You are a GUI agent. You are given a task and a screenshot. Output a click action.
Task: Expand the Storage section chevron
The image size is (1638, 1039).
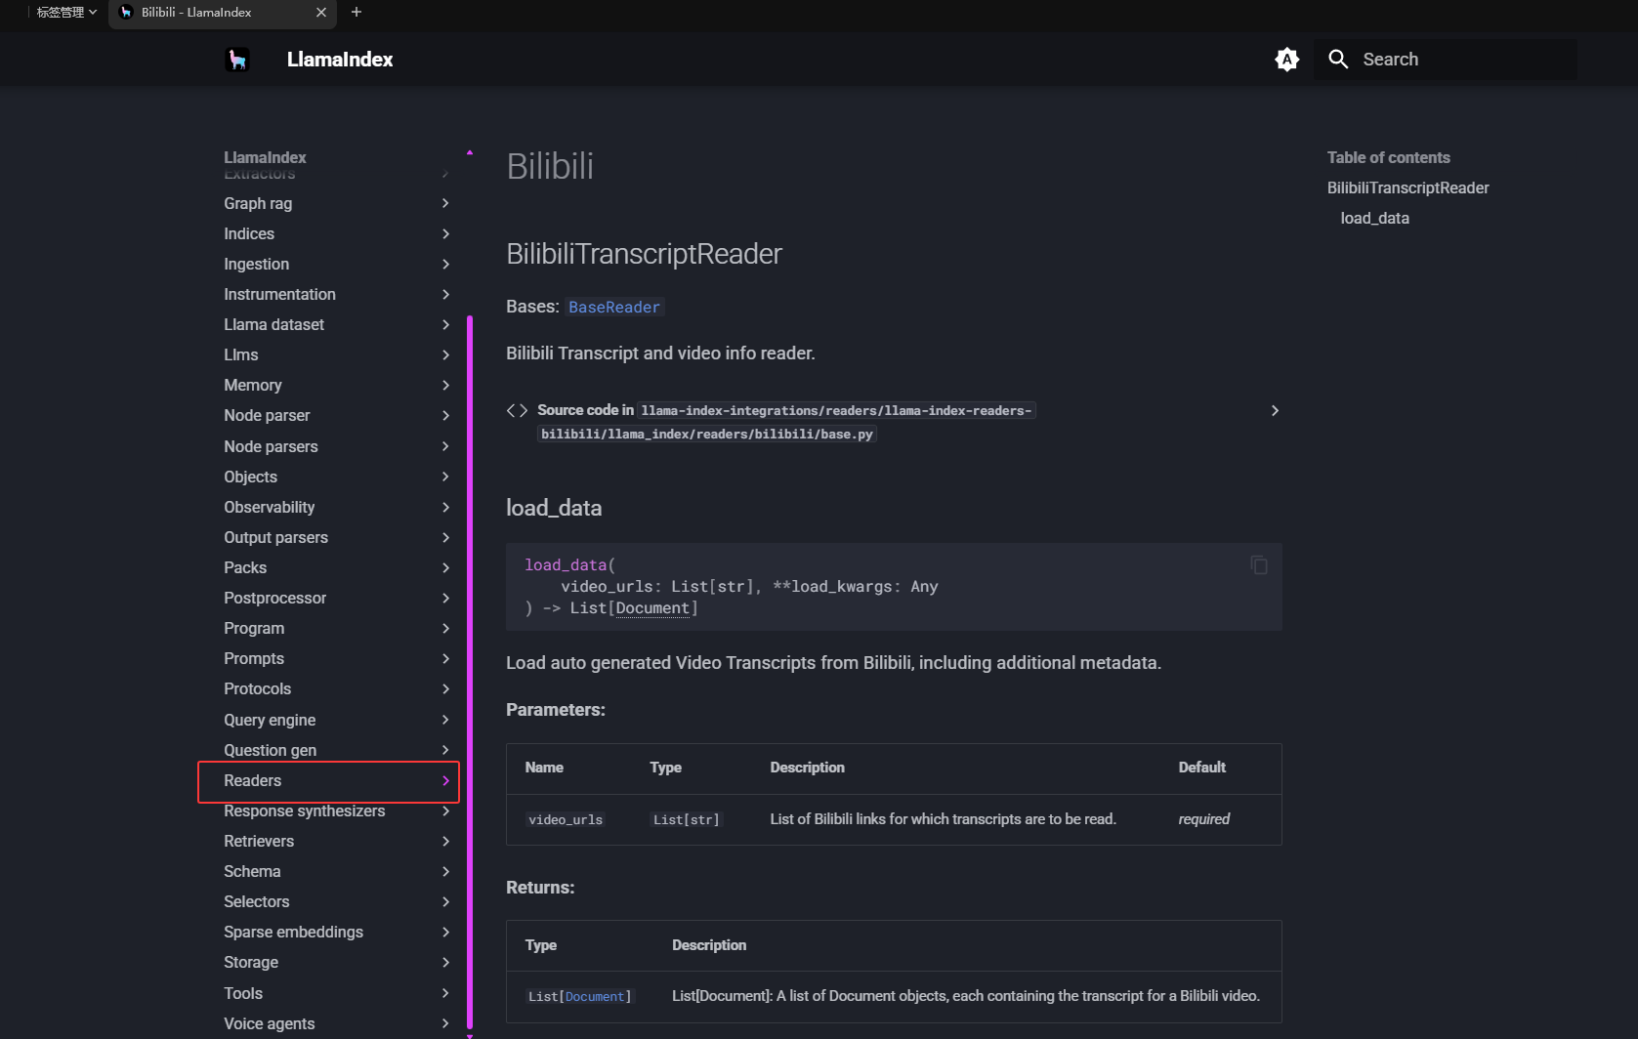point(445,962)
